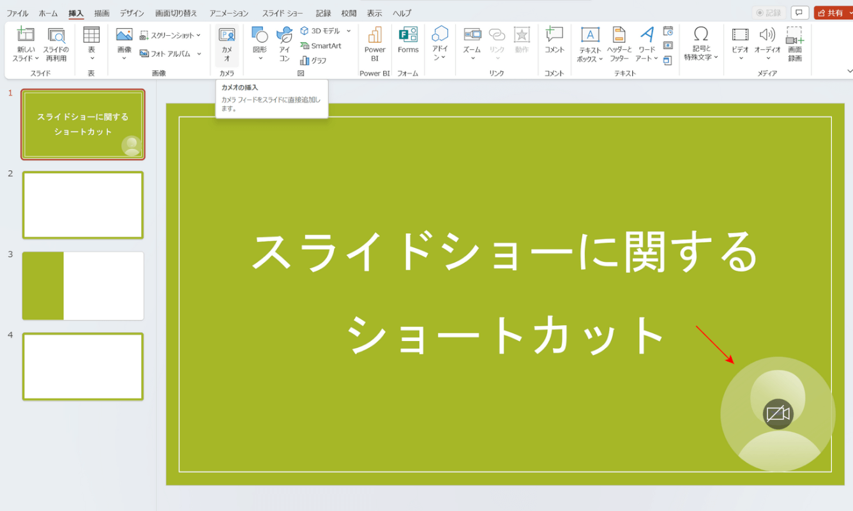Screen dimensions: 853x511
Task: Click the グラフ (Chart) button
Action: click(313, 61)
